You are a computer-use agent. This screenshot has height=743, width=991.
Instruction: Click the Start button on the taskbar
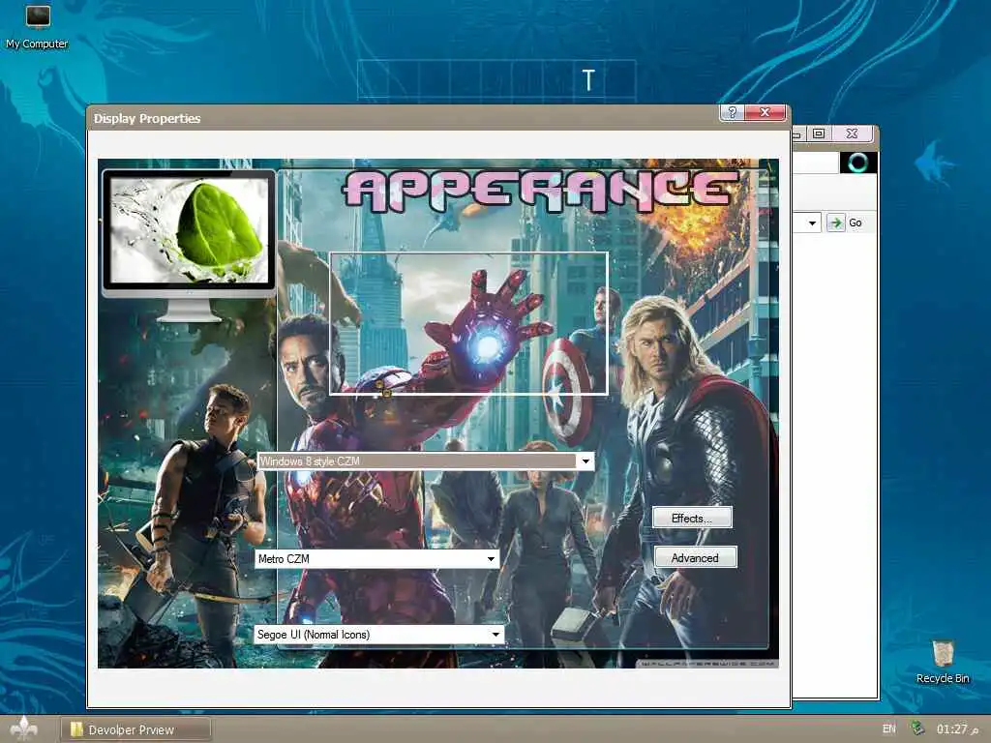24,729
